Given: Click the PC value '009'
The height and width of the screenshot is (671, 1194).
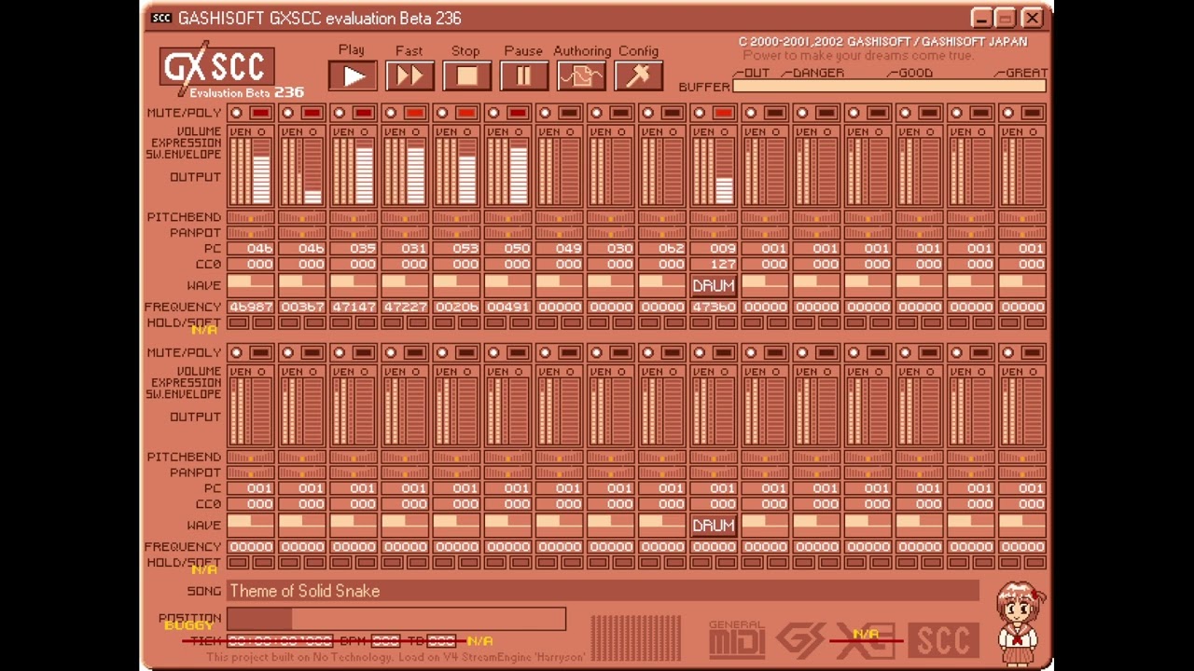Looking at the screenshot, I should (x=722, y=249).
